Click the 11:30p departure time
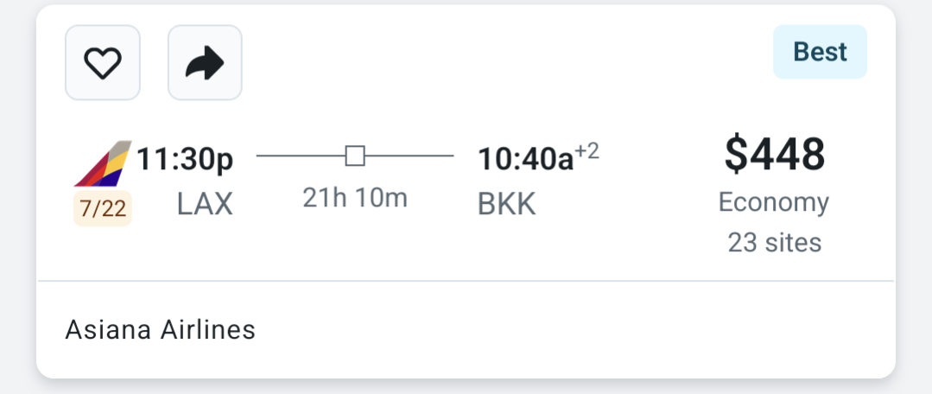Viewport: 932px width, 394px height. pos(185,159)
